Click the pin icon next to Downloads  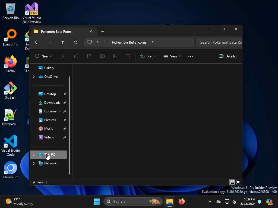point(65,103)
